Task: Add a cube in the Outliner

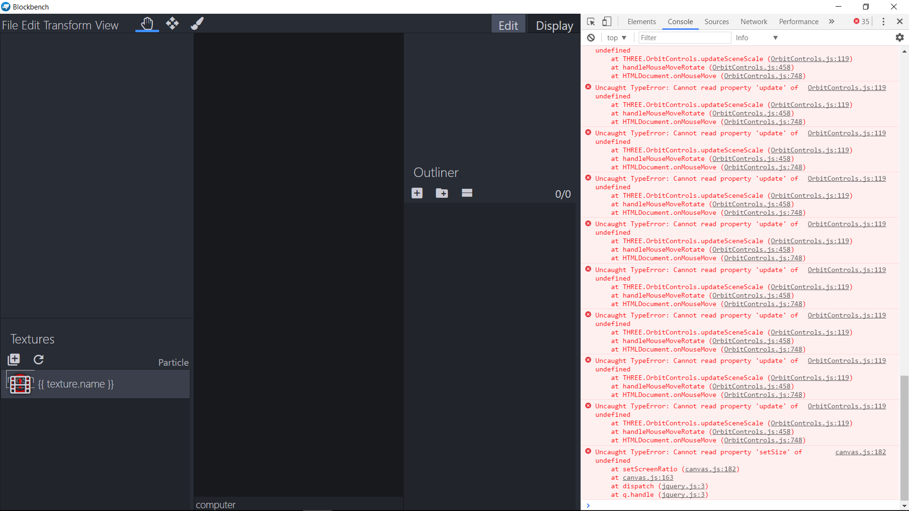Action: tap(417, 193)
